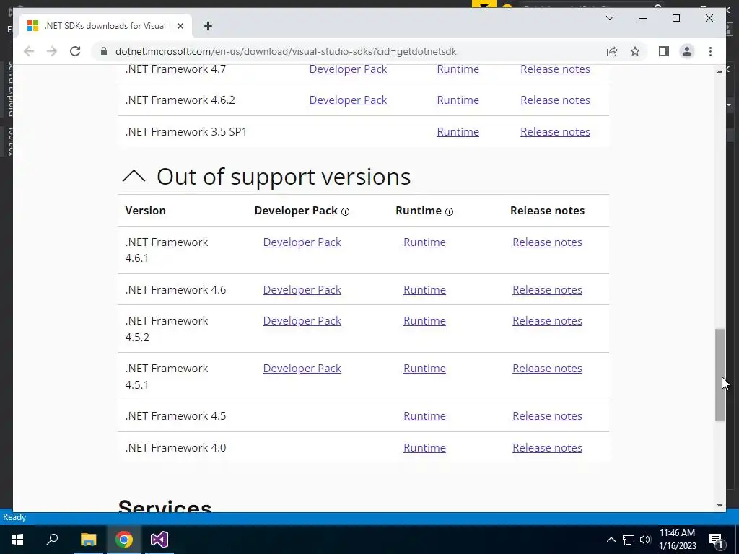The width and height of the screenshot is (739, 554).
Task: Click the address bar URL
Action: click(x=286, y=51)
